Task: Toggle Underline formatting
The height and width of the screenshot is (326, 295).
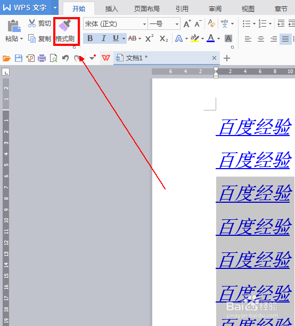Action: coord(116,38)
